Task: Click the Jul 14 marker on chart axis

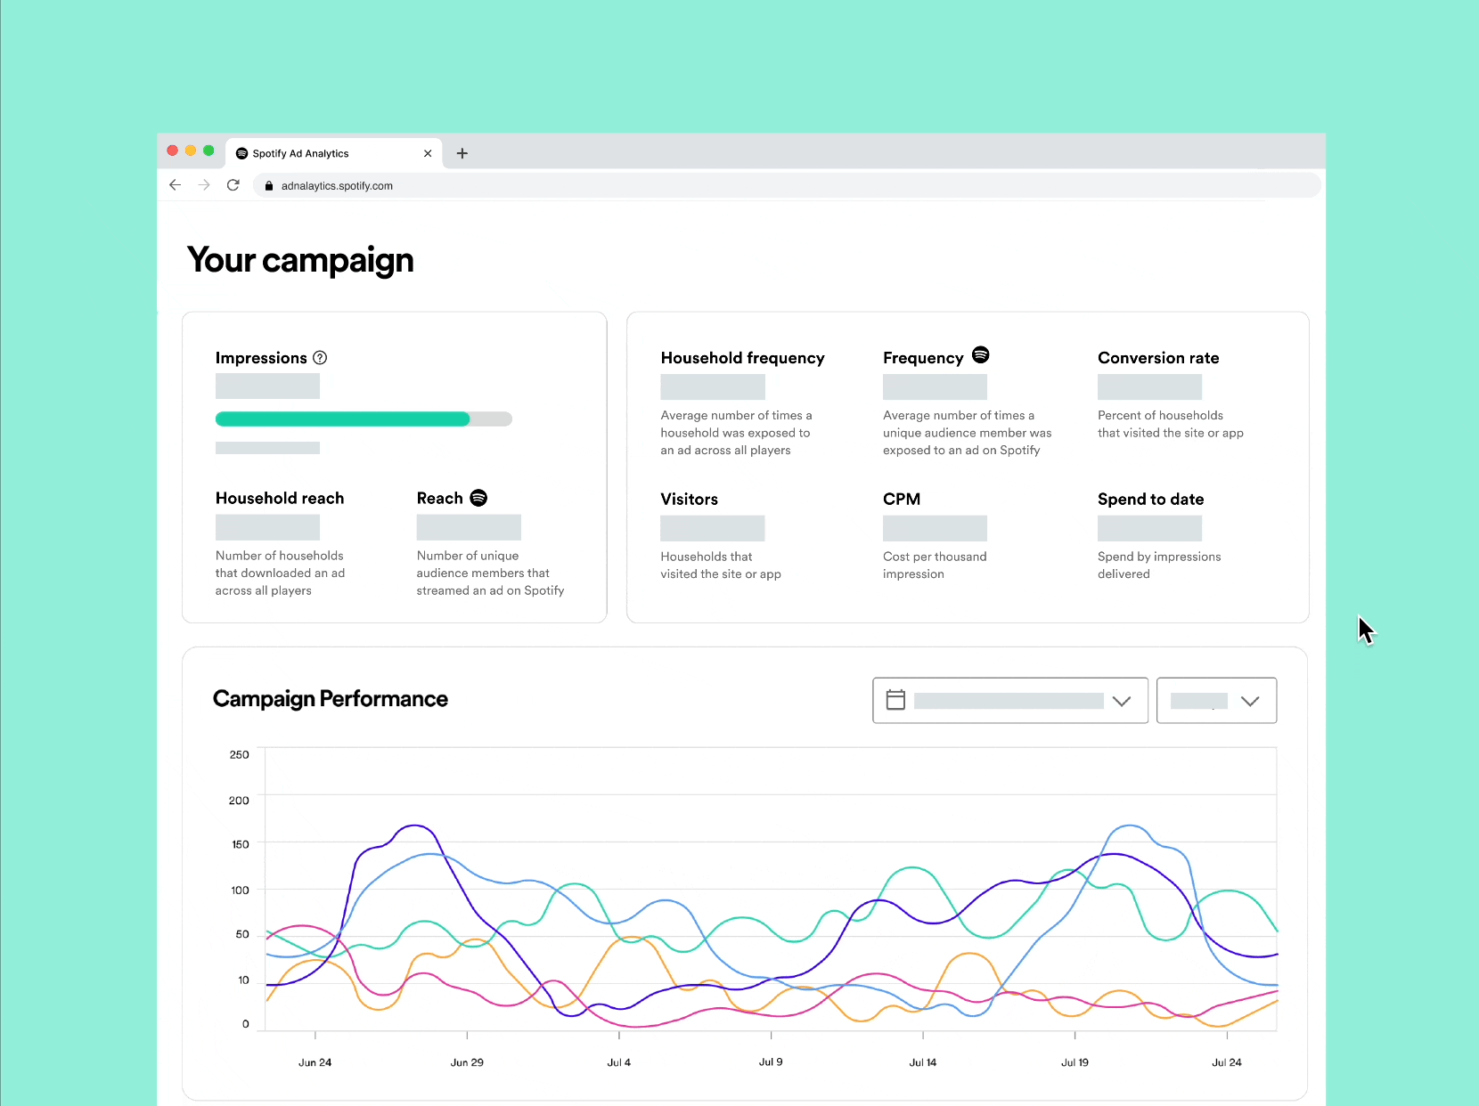Action: point(922,1061)
